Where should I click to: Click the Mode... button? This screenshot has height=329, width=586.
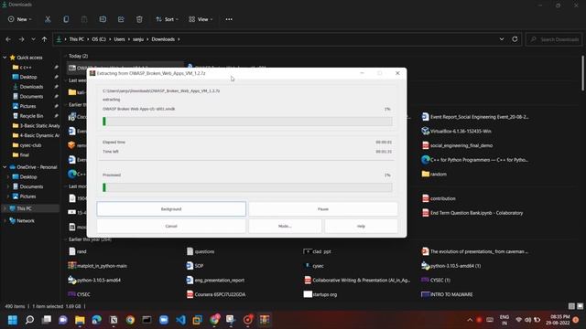[x=285, y=226]
